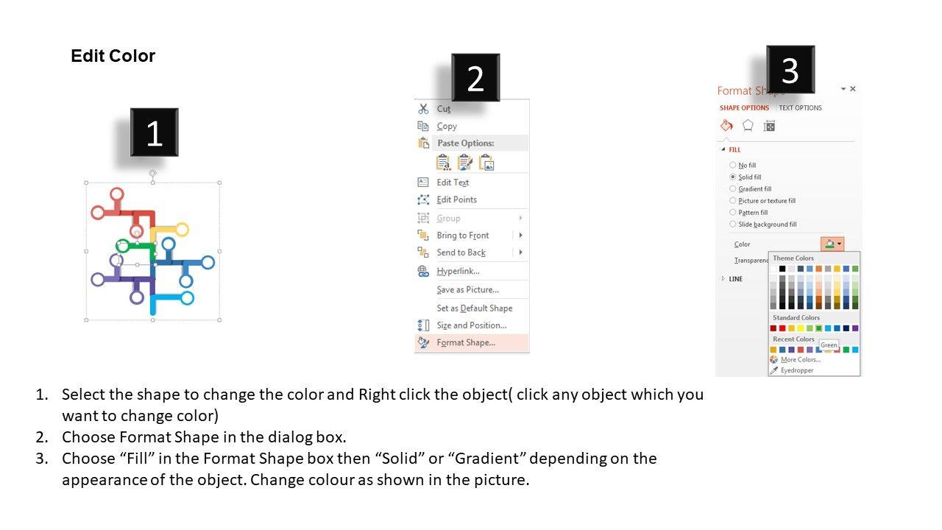This screenshot has width=942, height=530.
Task: Choose Format Shape from the context menu
Action: pyautogui.click(x=465, y=342)
